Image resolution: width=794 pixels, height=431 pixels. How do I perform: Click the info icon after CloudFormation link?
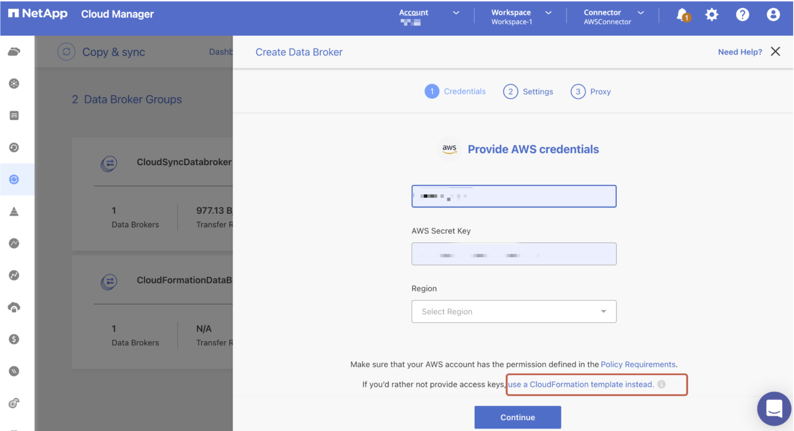pyautogui.click(x=662, y=384)
